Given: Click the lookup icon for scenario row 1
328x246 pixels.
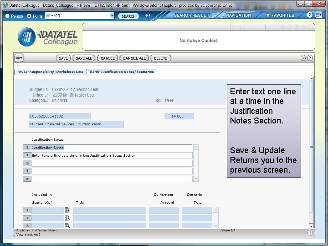Looking at the screenshot, I should click(67, 210).
